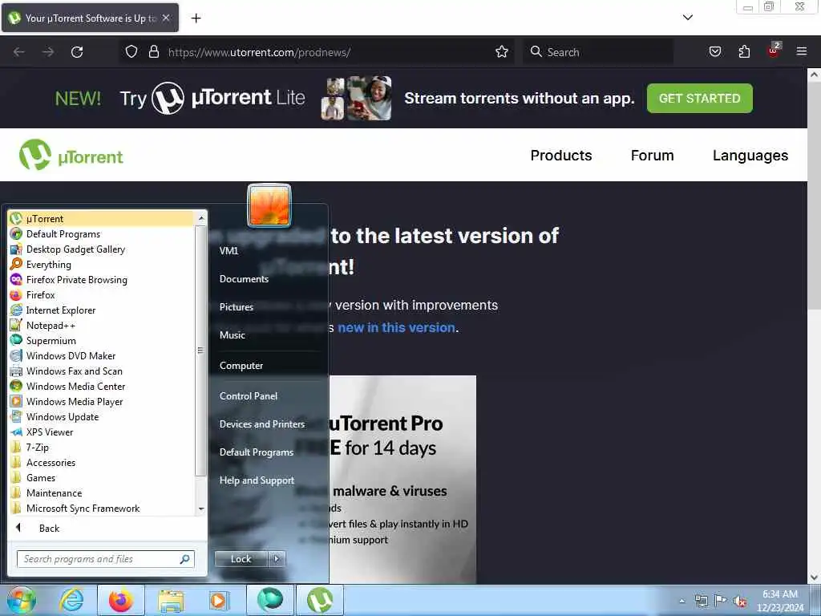
Task: Switch to µTorrent on the taskbar
Action: (x=319, y=600)
